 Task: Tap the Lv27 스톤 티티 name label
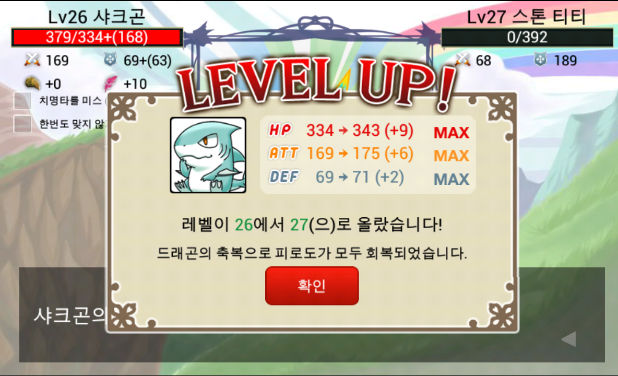click(x=527, y=17)
